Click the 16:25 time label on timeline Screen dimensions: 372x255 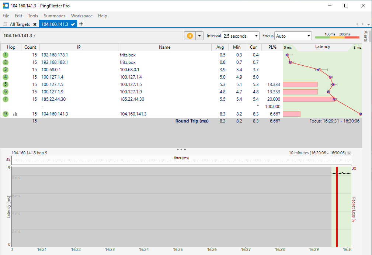point(178,249)
